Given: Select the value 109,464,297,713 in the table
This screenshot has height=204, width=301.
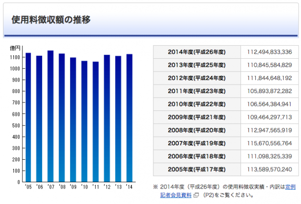Looking at the screenshot, I should point(269,117).
